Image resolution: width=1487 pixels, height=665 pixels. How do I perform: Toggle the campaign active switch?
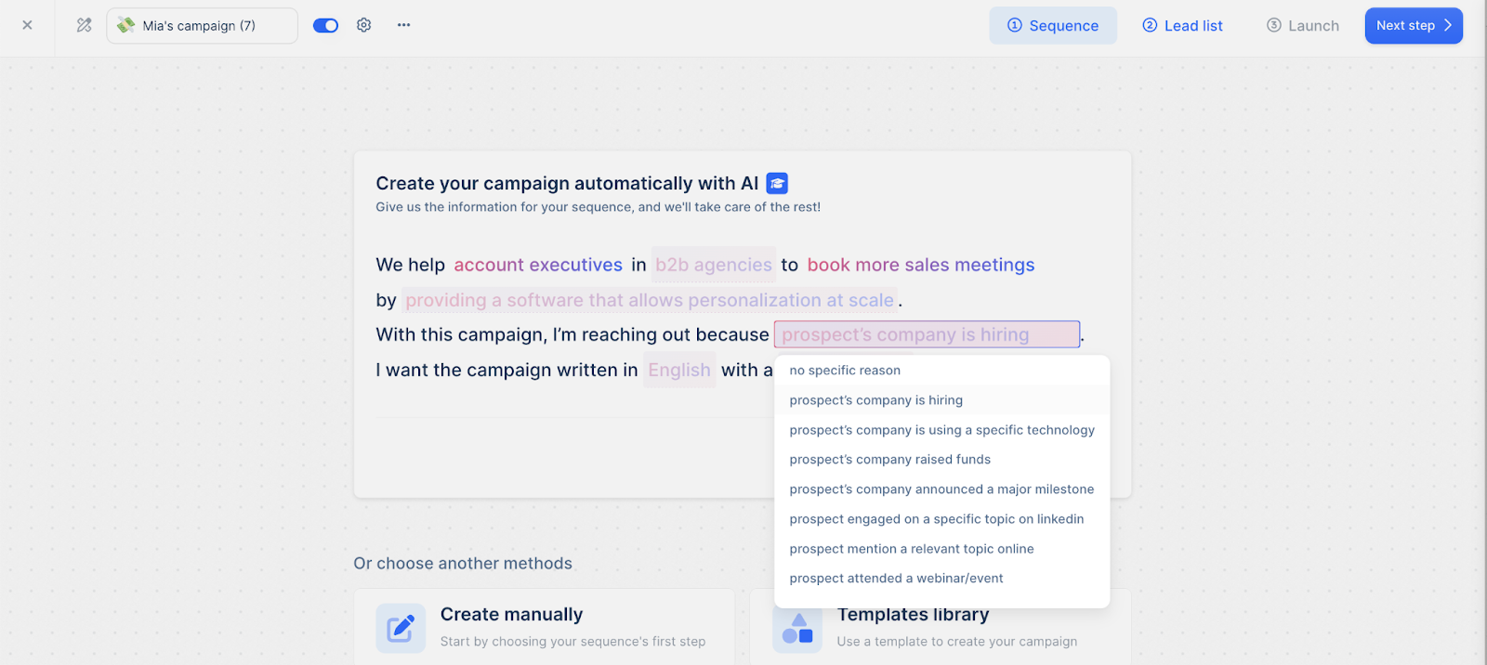coord(325,25)
